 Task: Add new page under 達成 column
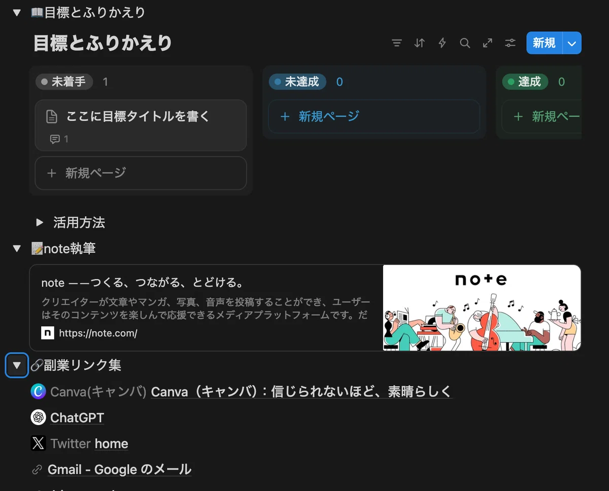pyautogui.click(x=542, y=117)
